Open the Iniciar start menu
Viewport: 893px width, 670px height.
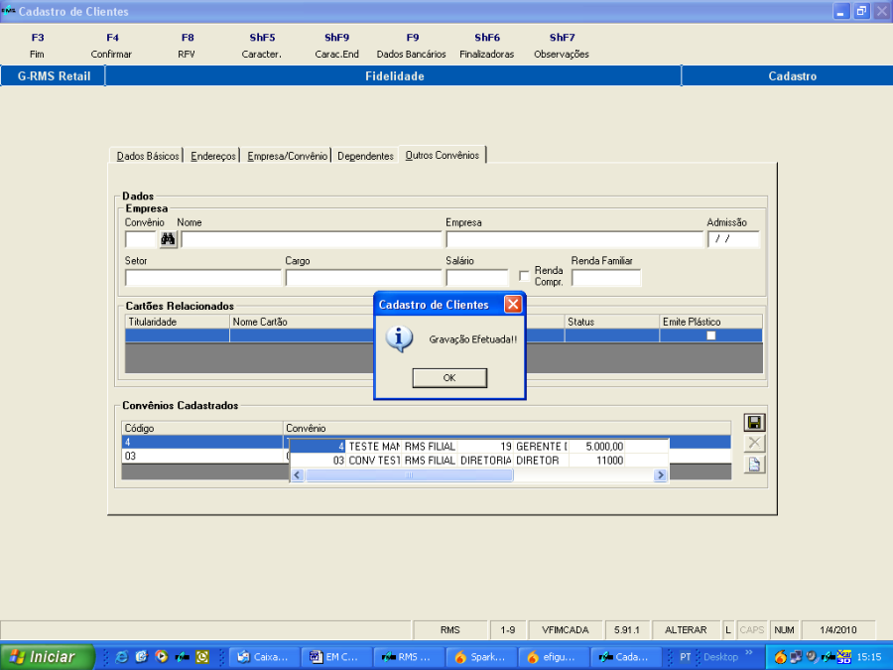pos(47,657)
